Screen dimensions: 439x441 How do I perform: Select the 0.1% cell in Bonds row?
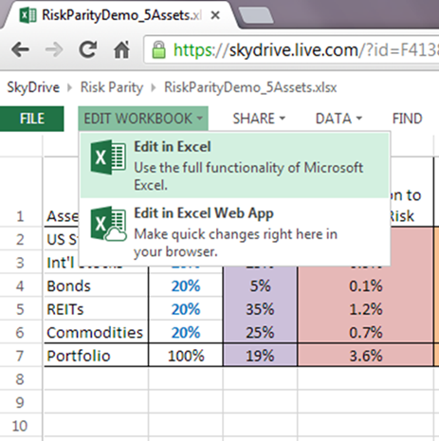click(366, 286)
